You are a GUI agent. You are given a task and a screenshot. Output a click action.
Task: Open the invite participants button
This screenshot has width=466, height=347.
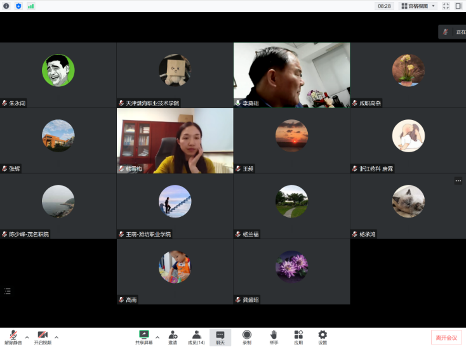(173, 336)
